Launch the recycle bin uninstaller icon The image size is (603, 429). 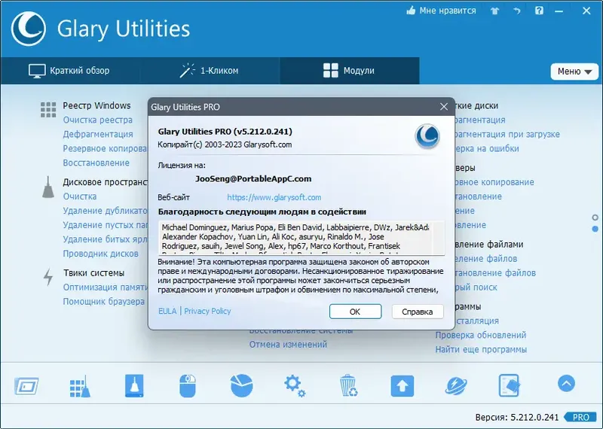click(x=349, y=385)
